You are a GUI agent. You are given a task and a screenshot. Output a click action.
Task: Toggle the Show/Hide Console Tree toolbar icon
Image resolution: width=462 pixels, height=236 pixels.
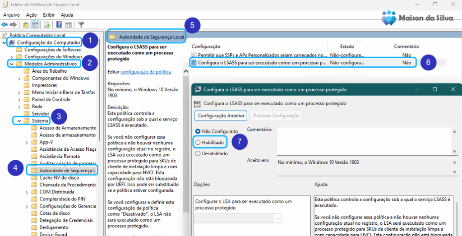35,24
